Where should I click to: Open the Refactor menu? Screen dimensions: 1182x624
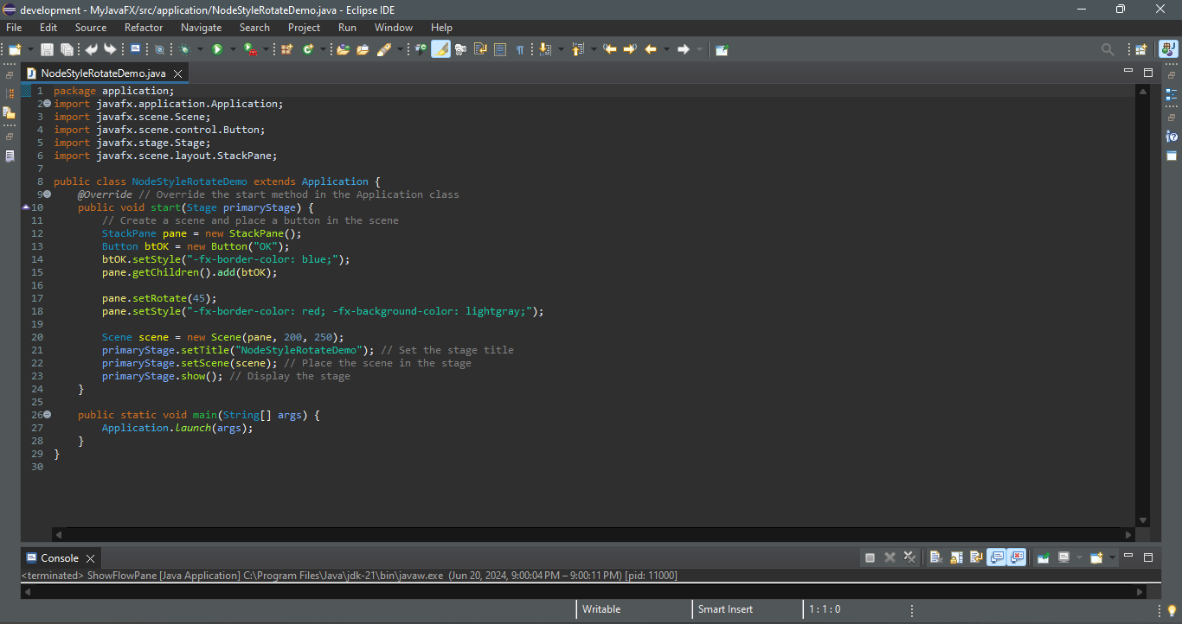point(144,28)
